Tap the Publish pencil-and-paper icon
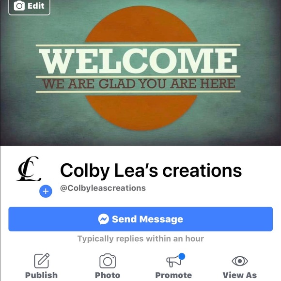Image resolution: width=281 pixels, height=281 pixels. (42, 261)
